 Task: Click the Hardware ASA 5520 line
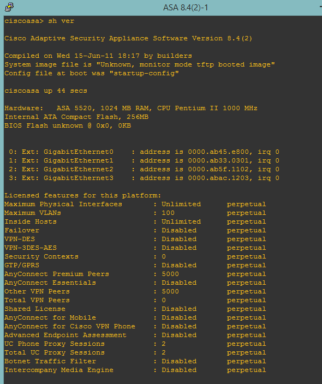click(x=131, y=108)
